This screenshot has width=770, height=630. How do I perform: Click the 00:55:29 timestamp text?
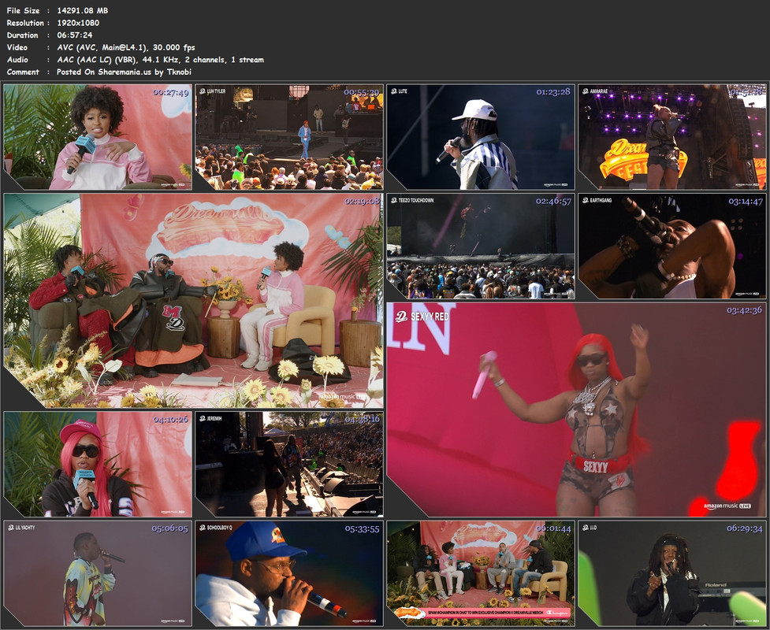(x=362, y=92)
